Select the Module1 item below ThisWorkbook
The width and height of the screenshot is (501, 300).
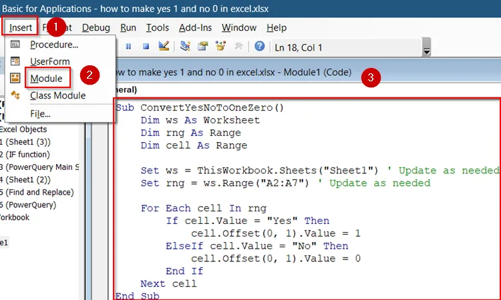point(4,243)
